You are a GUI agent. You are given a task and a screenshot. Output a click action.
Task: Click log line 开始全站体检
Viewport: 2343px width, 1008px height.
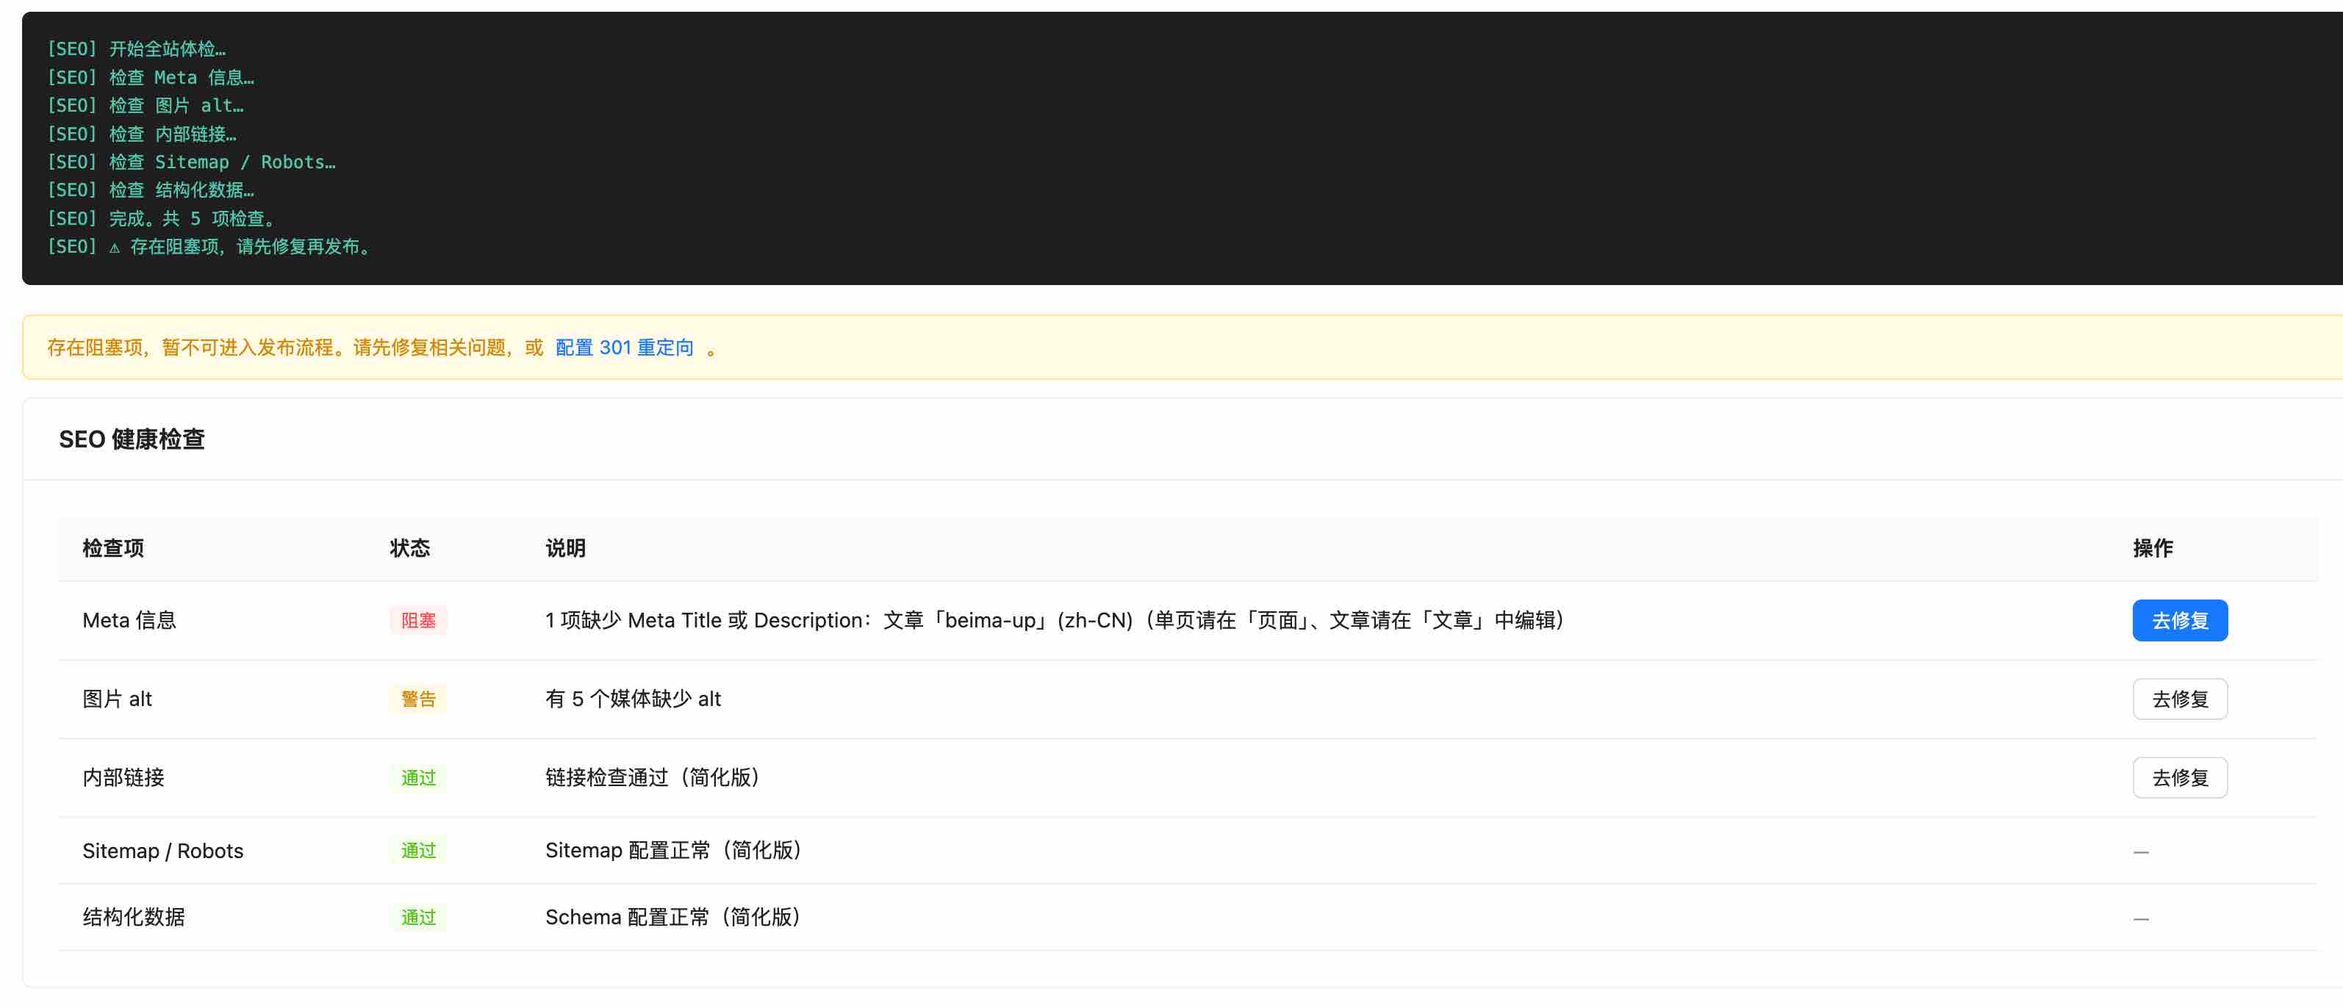click(x=137, y=49)
